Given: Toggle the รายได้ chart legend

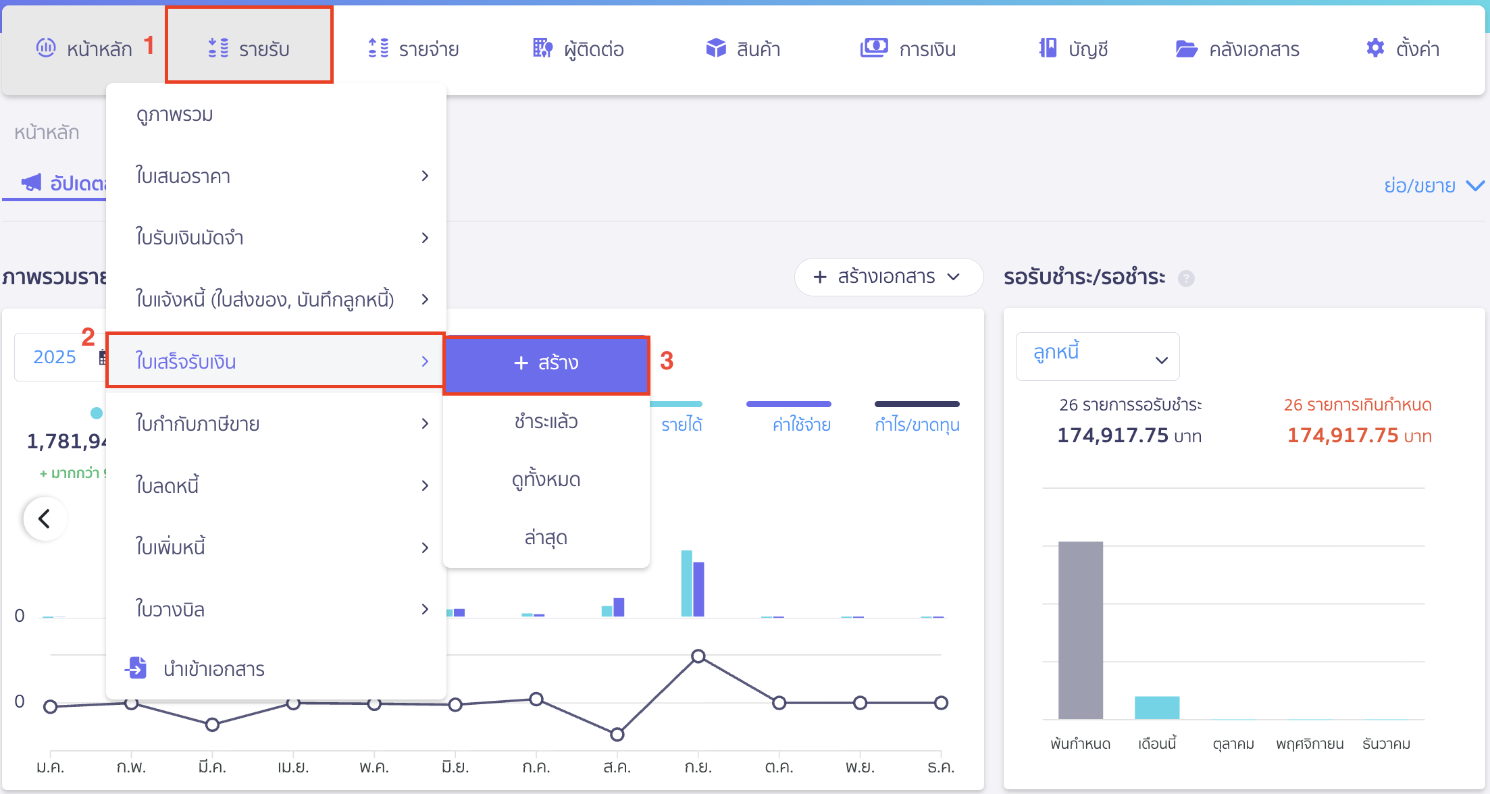Looking at the screenshot, I should 681,424.
